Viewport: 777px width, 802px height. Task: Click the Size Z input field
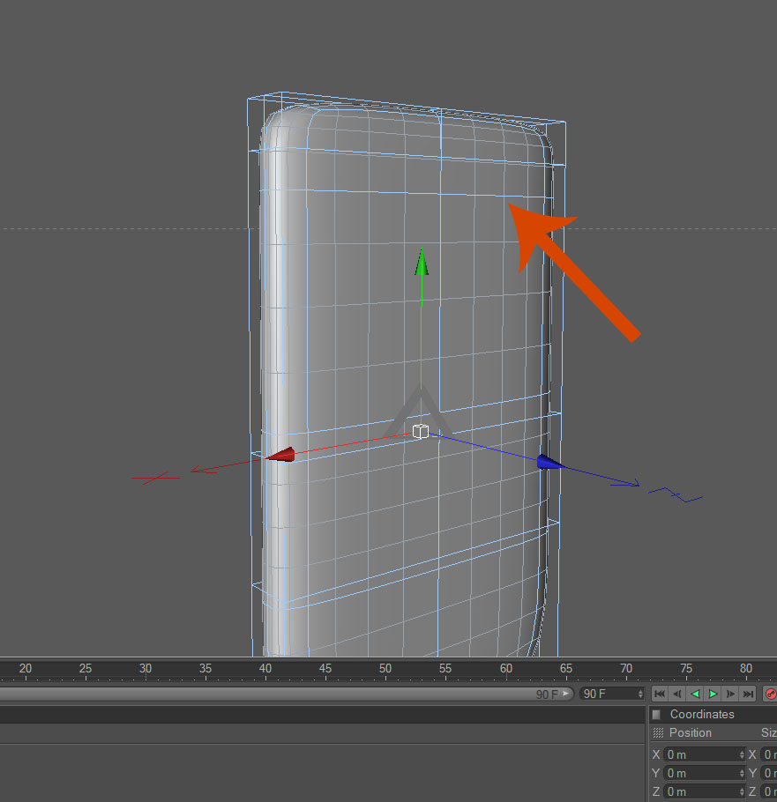(769, 791)
